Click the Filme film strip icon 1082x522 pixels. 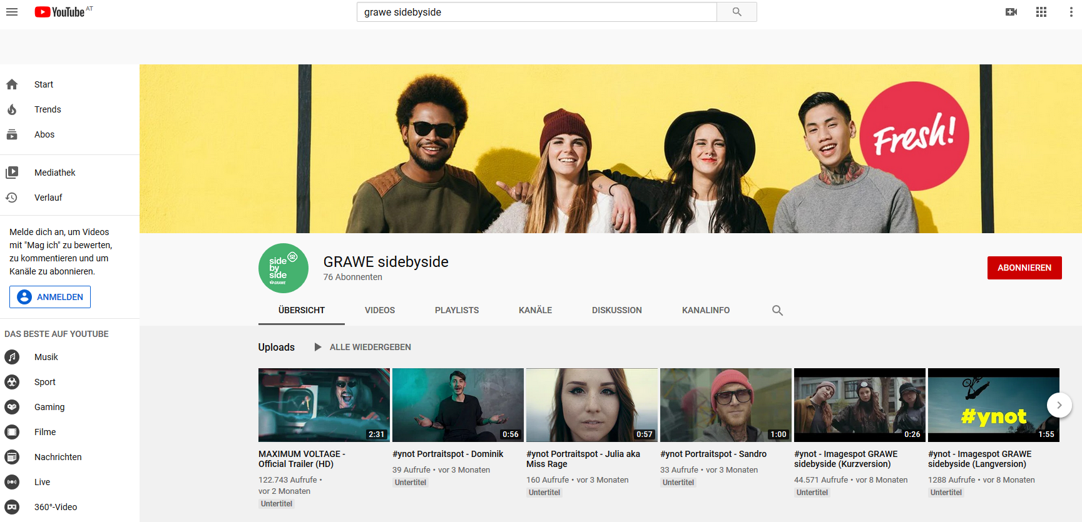click(x=12, y=432)
